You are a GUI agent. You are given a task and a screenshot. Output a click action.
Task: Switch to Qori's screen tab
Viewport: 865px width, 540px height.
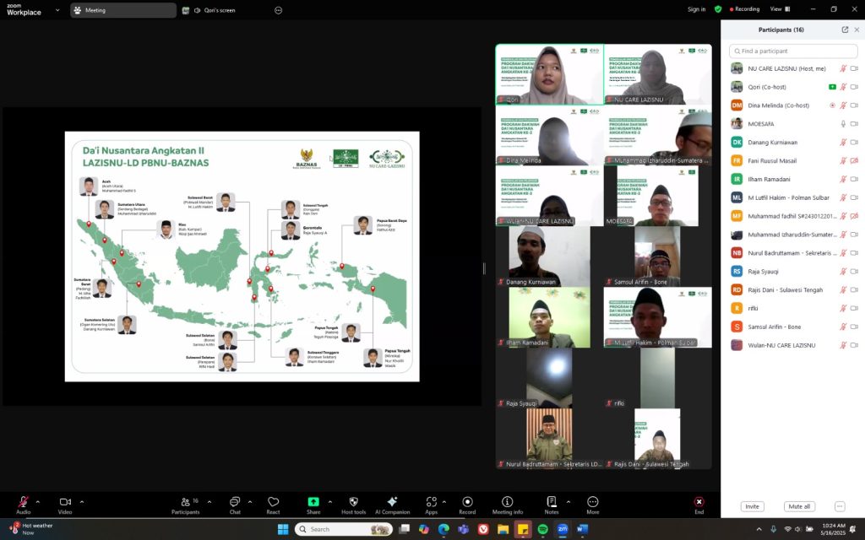pos(215,10)
